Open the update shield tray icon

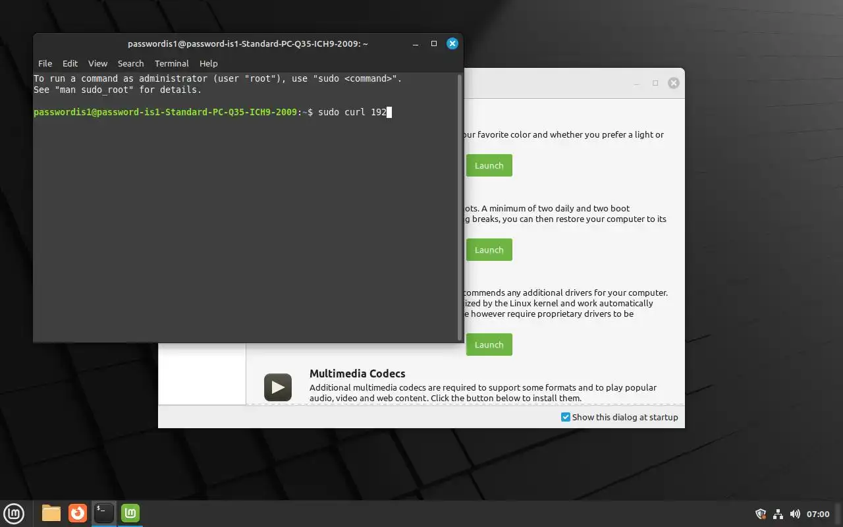[x=761, y=514]
